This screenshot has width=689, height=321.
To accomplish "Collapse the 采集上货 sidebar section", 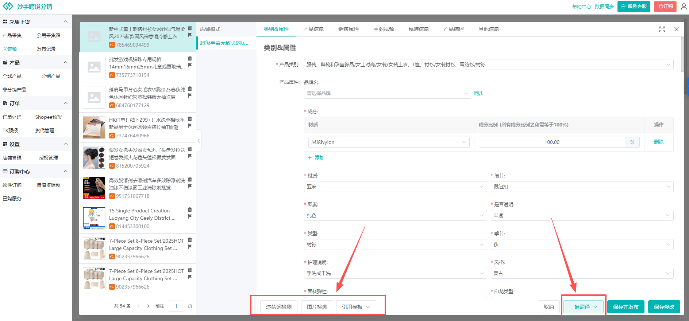I will [x=66, y=21].
